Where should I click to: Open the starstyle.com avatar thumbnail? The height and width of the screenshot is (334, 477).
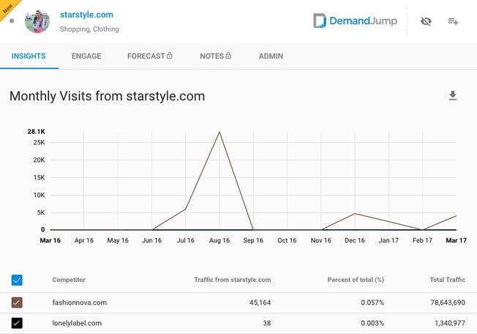(x=37, y=21)
